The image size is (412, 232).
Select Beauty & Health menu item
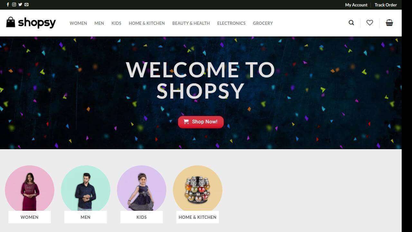191,23
